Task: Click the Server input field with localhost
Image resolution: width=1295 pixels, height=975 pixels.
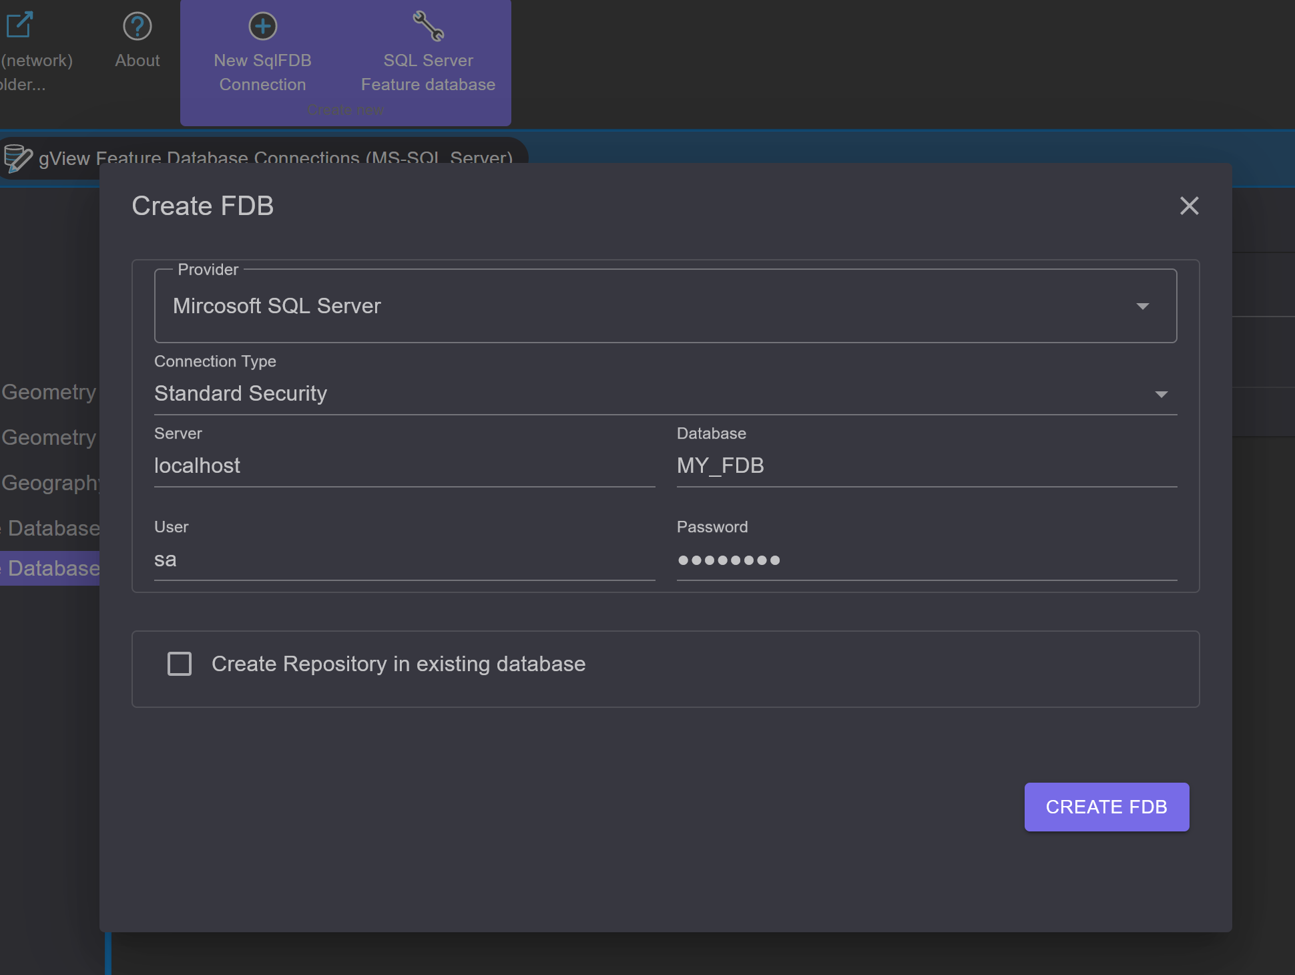Action: tap(405, 465)
